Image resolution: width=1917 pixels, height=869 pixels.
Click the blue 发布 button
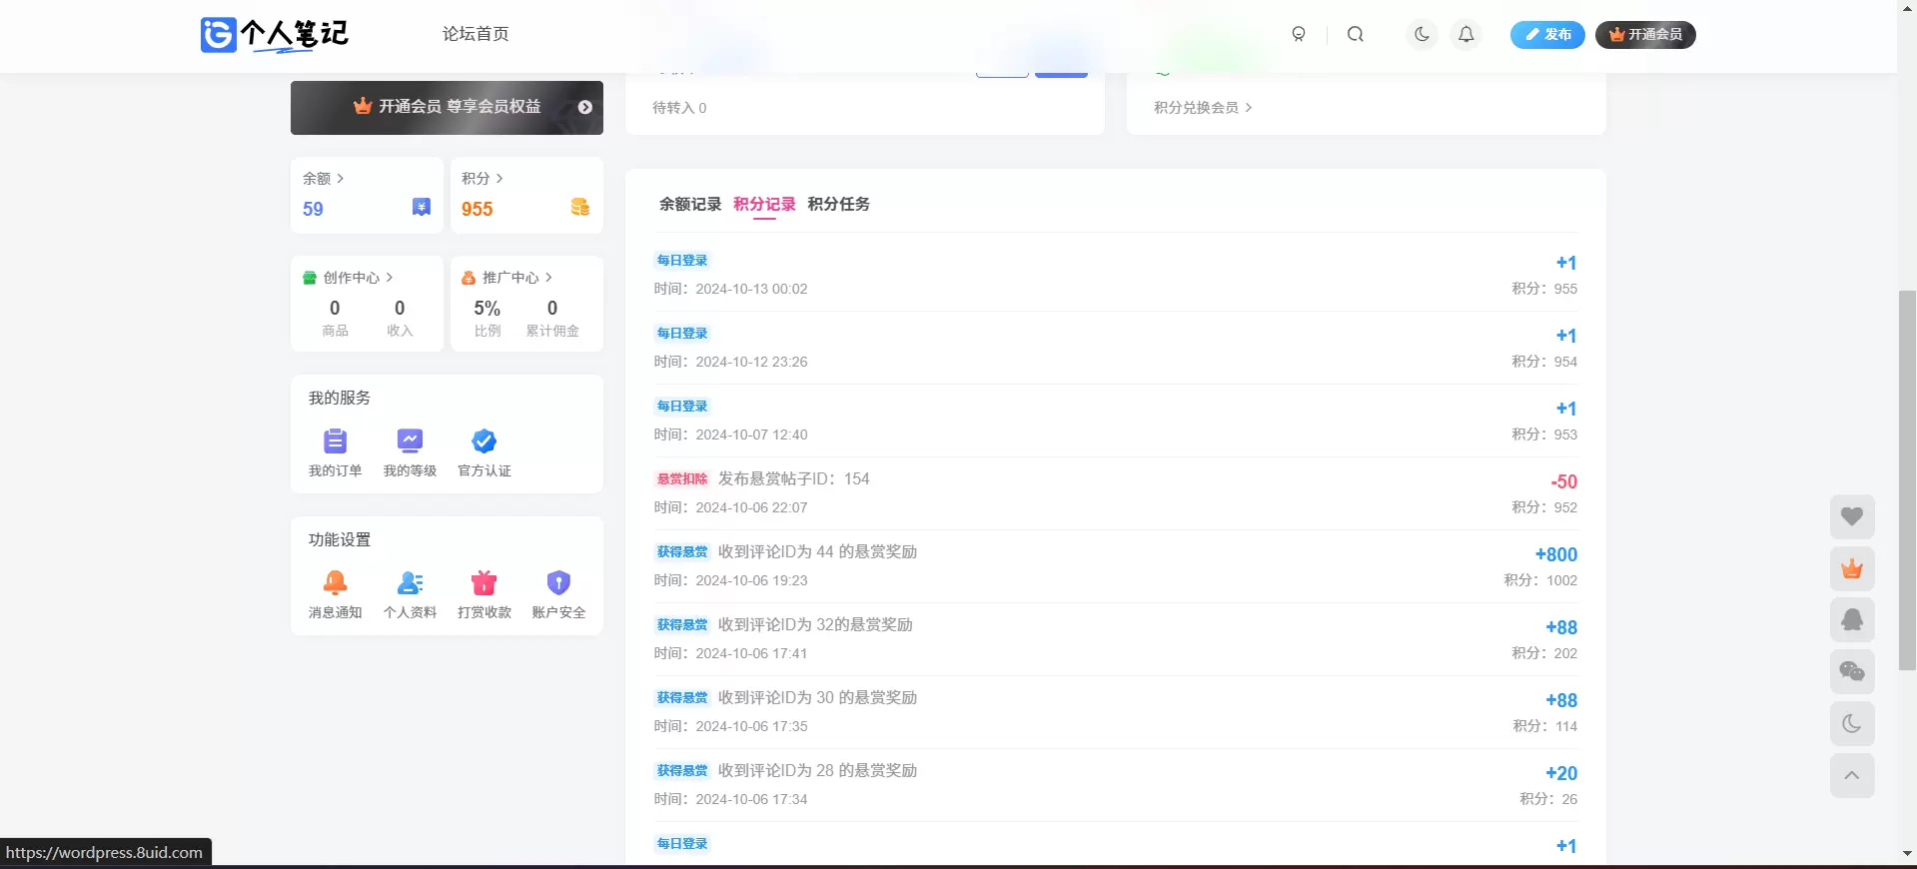tap(1547, 34)
